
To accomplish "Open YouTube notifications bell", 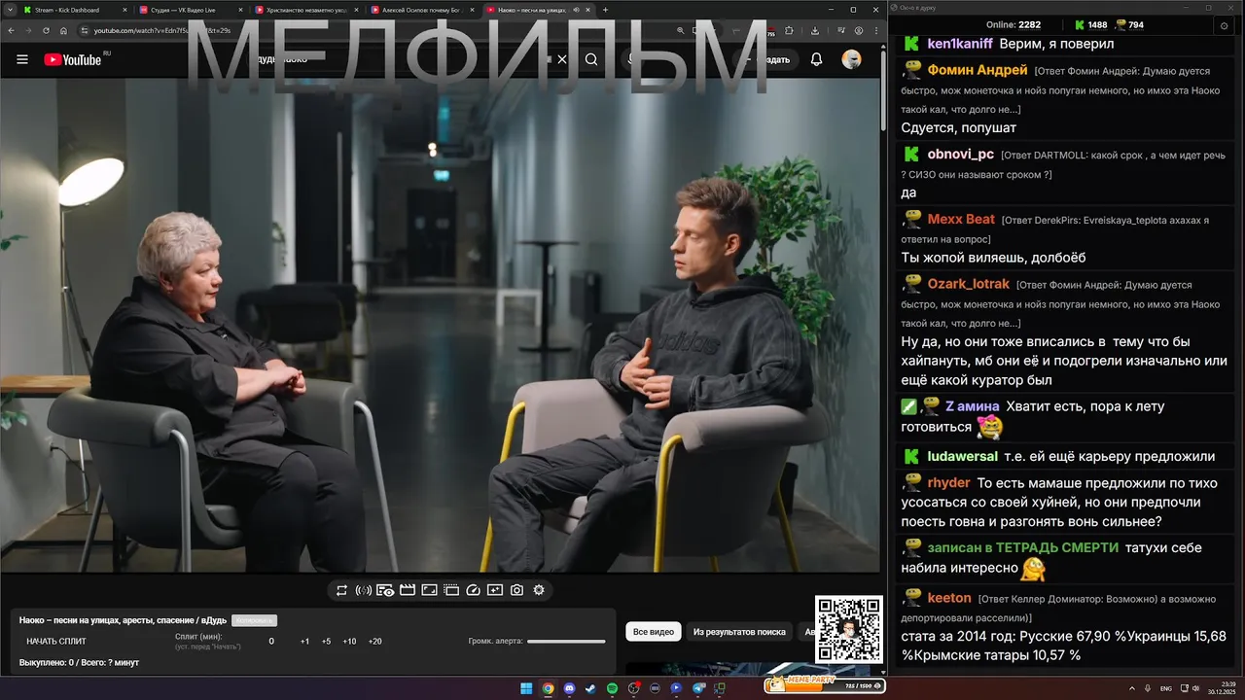I will click(x=817, y=59).
